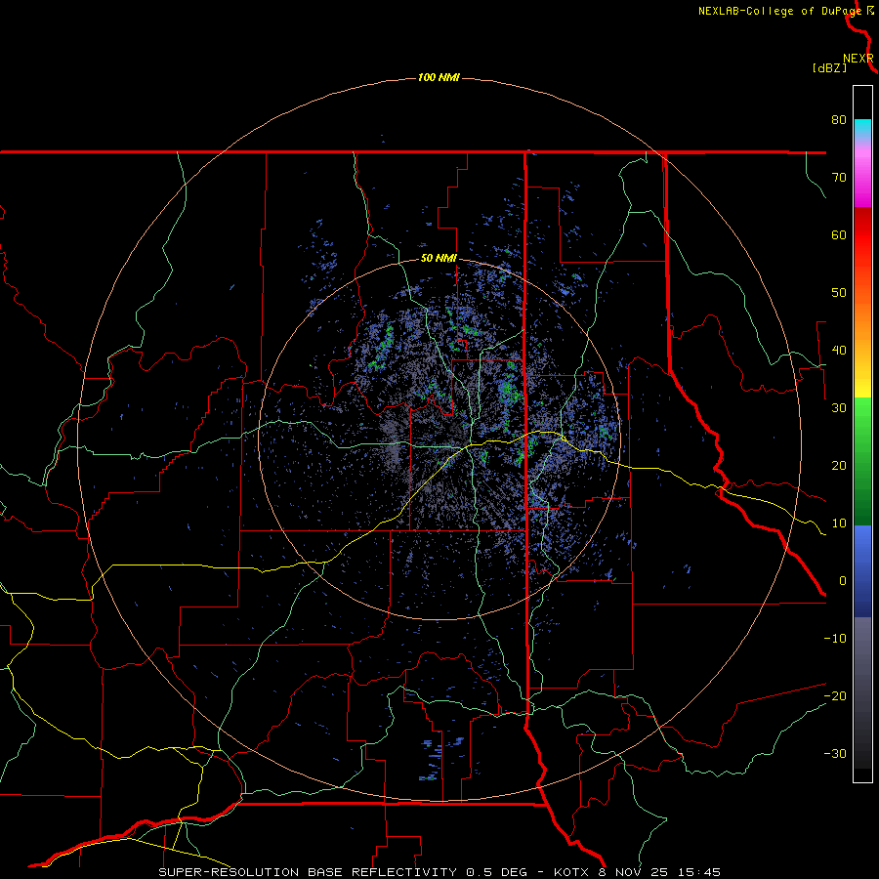Click the 80 value on the dBZ scale

tap(839, 119)
